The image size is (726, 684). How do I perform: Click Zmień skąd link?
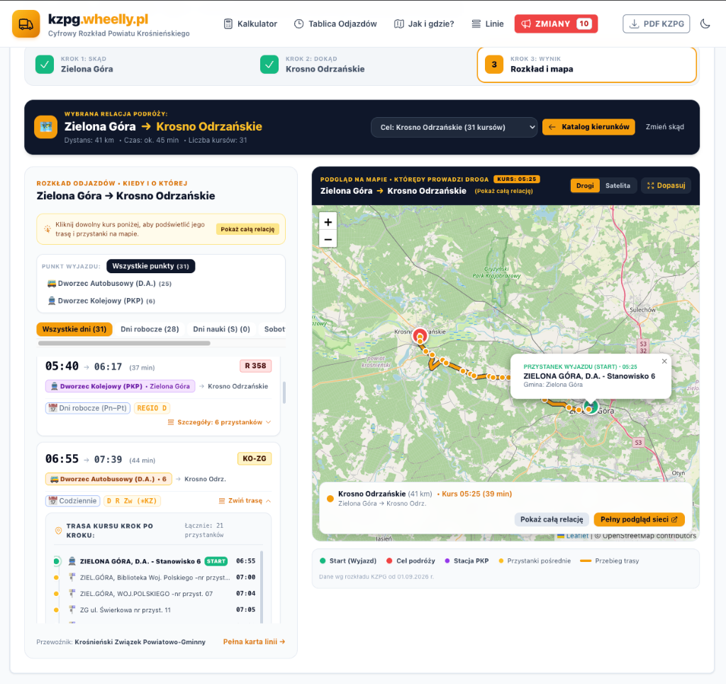click(x=665, y=127)
